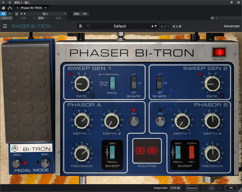Toggle the red POWER switch
Viewport: 242px width, 192px height.
click(219, 52)
